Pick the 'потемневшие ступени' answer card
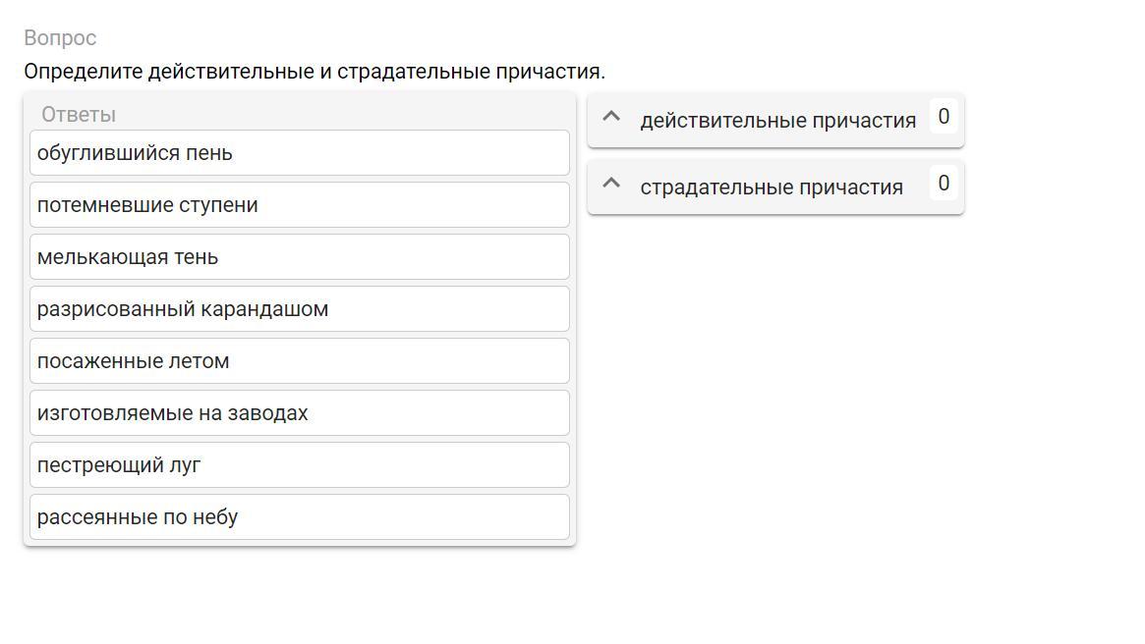Viewport: 1145px width, 644px height. pyautogui.click(x=299, y=205)
